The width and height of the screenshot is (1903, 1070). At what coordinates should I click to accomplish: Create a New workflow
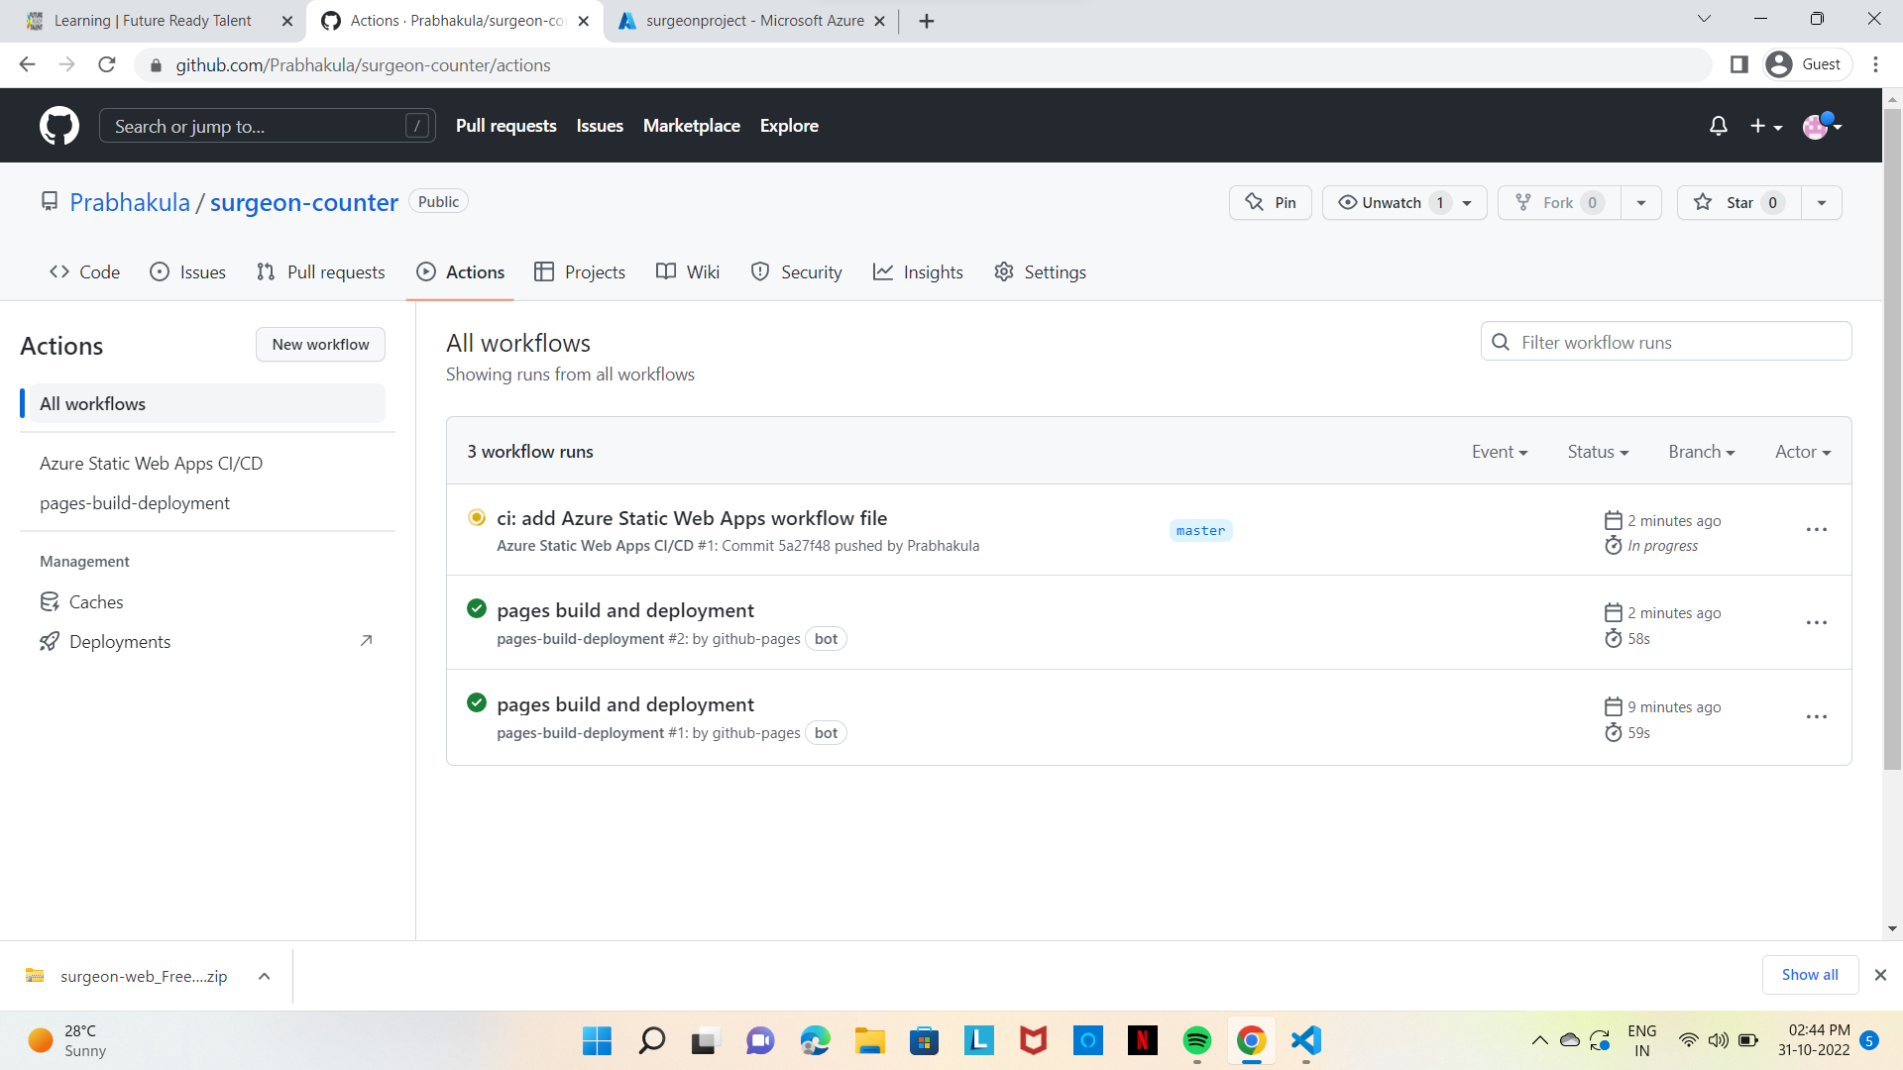point(319,344)
